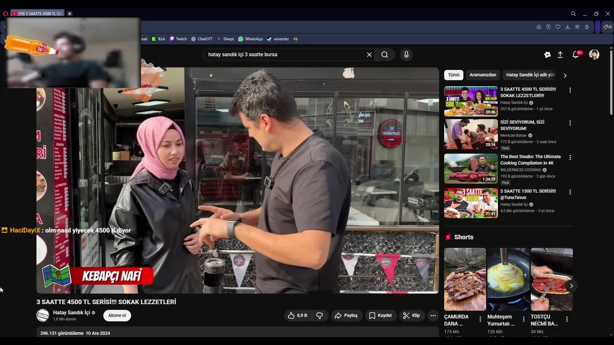The height and width of the screenshot is (345, 614).
Task: Click the upload arrow icon in YouTube header
Action: [x=560, y=55]
